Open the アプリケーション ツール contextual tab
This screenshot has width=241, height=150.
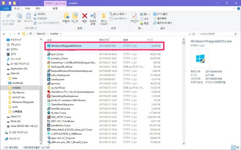[55, 3]
